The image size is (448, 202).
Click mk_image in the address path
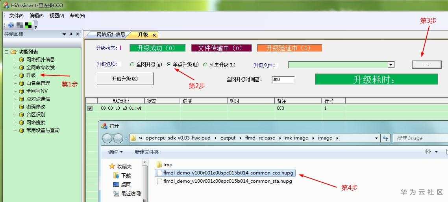[x=296, y=138]
